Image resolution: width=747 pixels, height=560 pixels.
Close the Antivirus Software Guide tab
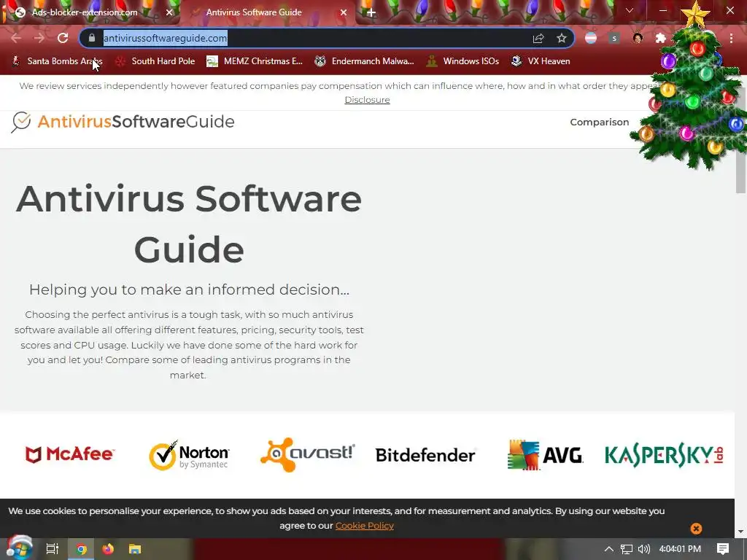[344, 12]
